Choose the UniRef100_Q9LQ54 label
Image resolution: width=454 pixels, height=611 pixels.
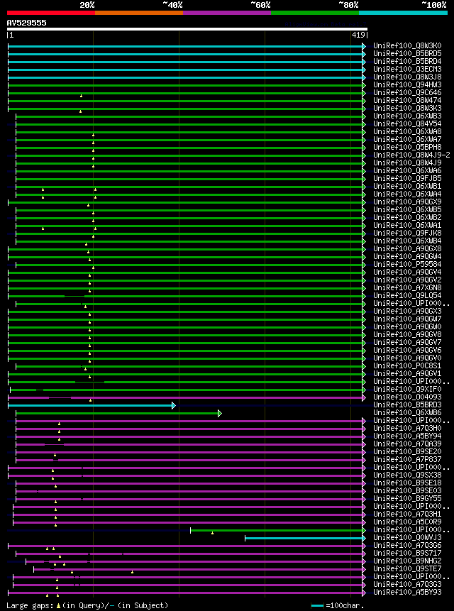pos(407,295)
